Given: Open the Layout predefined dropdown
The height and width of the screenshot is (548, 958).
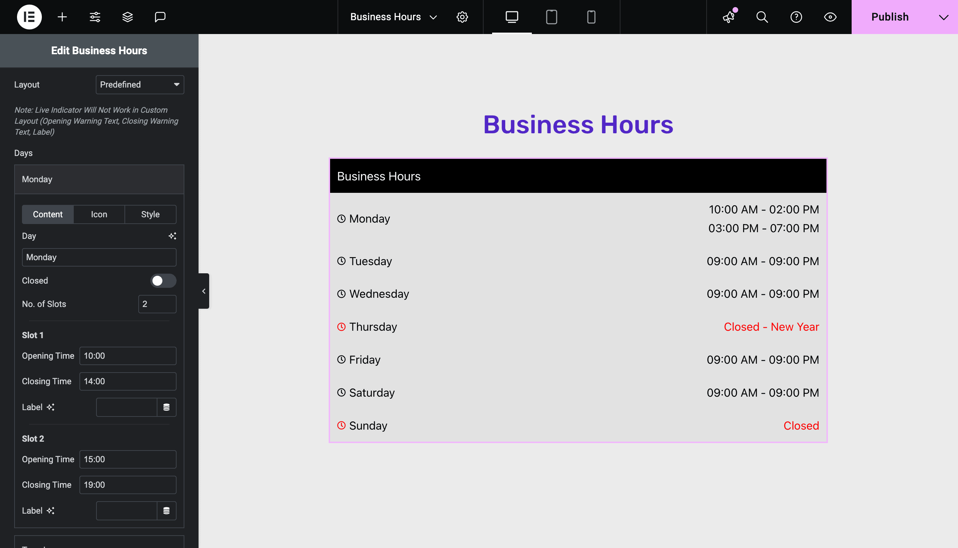Looking at the screenshot, I should pyautogui.click(x=139, y=84).
